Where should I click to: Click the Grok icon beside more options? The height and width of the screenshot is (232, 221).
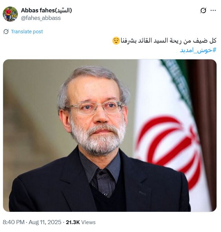[203, 11]
